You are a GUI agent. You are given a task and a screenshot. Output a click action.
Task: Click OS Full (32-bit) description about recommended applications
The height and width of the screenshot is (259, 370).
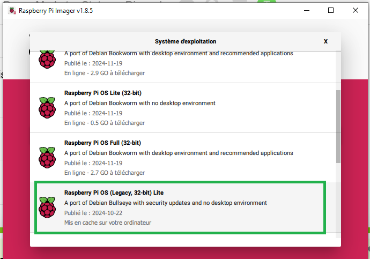tap(179, 153)
